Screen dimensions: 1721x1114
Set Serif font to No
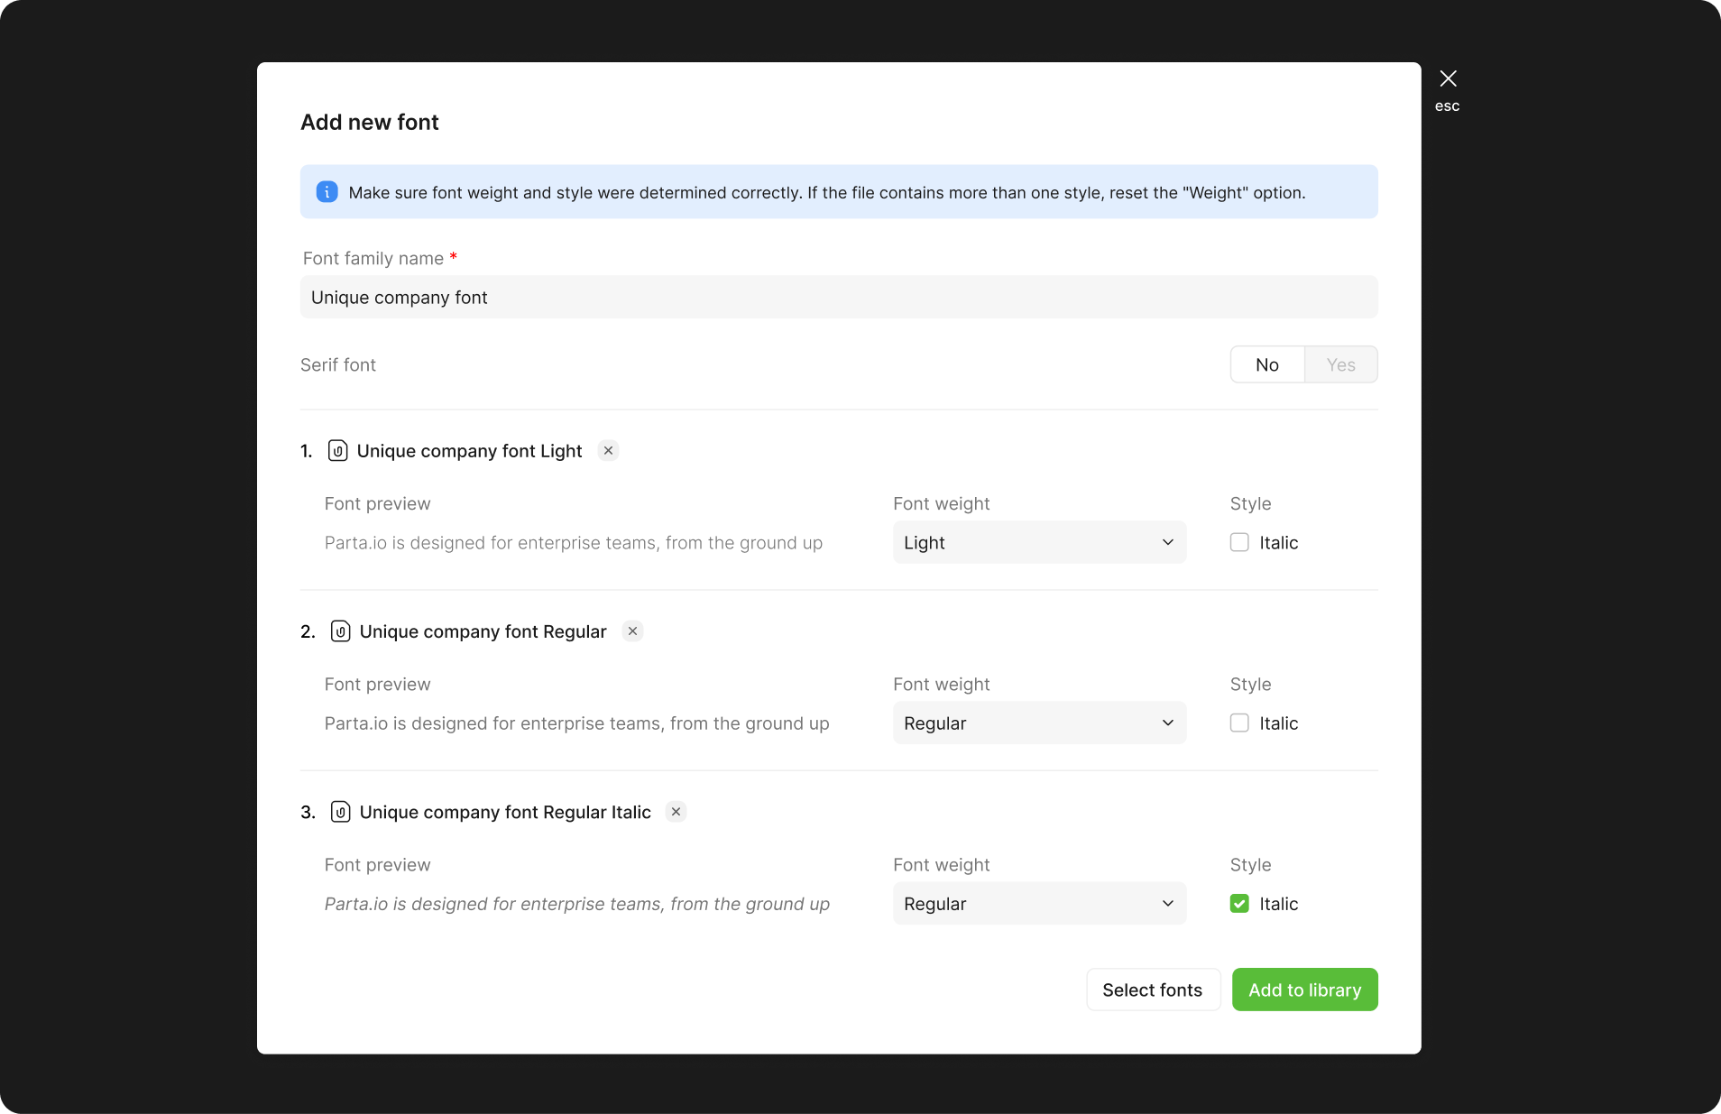click(x=1266, y=365)
